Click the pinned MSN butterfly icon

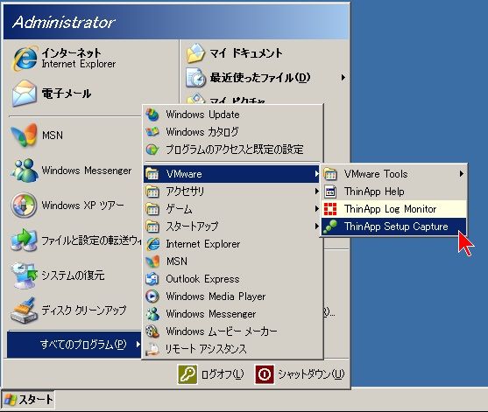pos(25,136)
